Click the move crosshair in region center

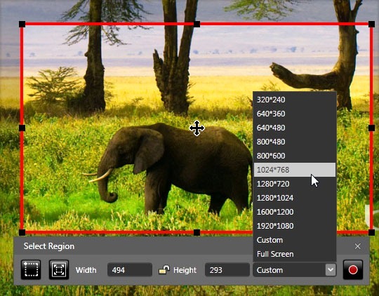[197, 128]
